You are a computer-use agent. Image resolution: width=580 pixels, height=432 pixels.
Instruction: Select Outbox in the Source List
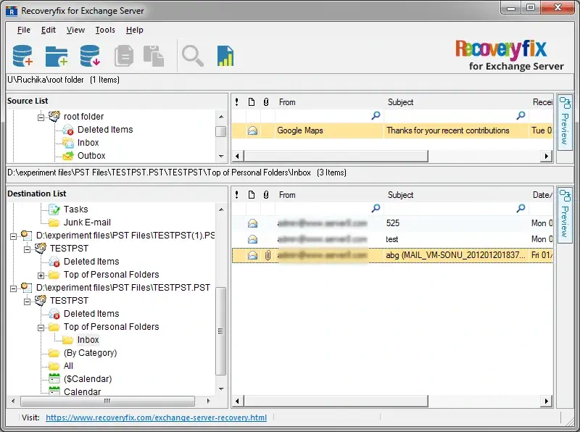pos(91,156)
